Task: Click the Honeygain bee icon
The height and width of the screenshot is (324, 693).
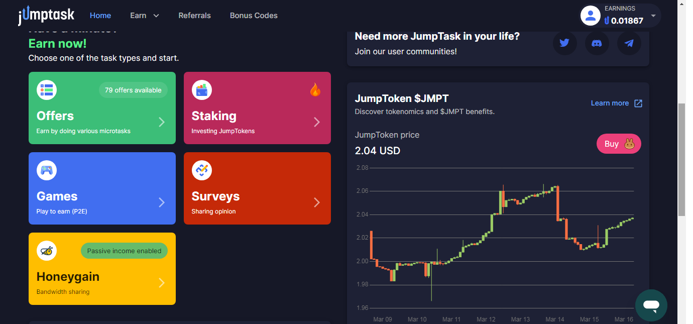Action: click(x=47, y=251)
